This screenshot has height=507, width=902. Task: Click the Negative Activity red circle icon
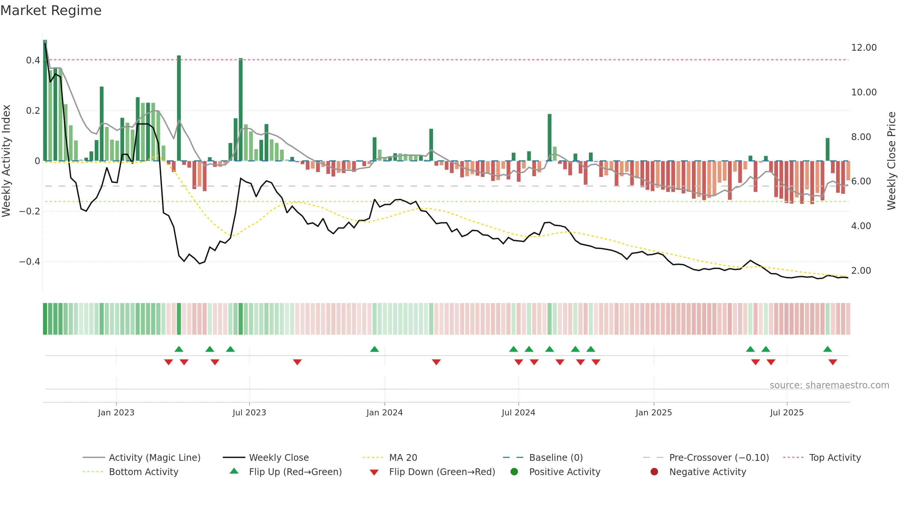(654, 472)
